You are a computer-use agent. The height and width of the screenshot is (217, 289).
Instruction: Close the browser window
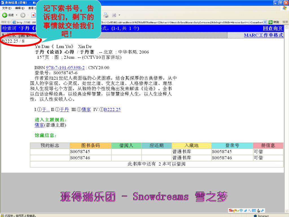[x=286, y=3]
